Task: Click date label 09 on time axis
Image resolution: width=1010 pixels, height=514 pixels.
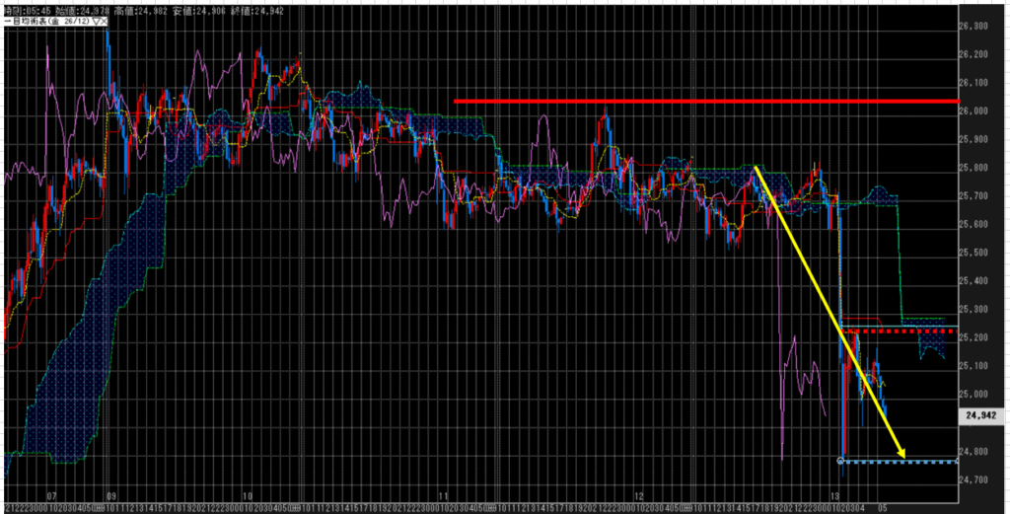Action: pyautogui.click(x=111, y=497)
